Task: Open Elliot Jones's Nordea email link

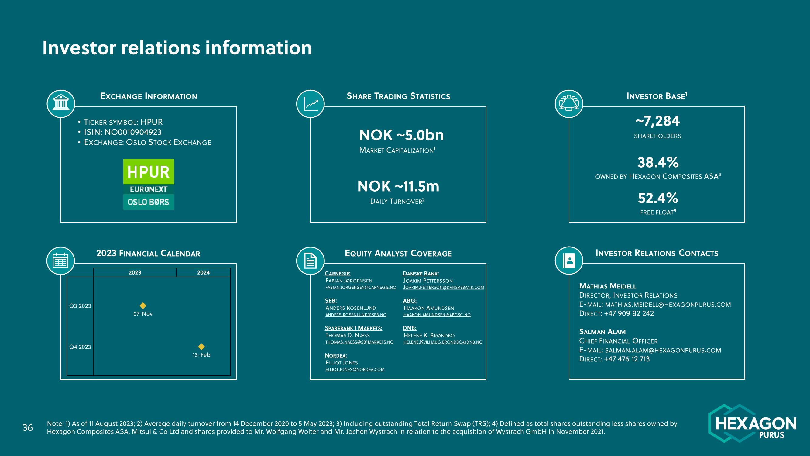Action: (x=355, y=369)
